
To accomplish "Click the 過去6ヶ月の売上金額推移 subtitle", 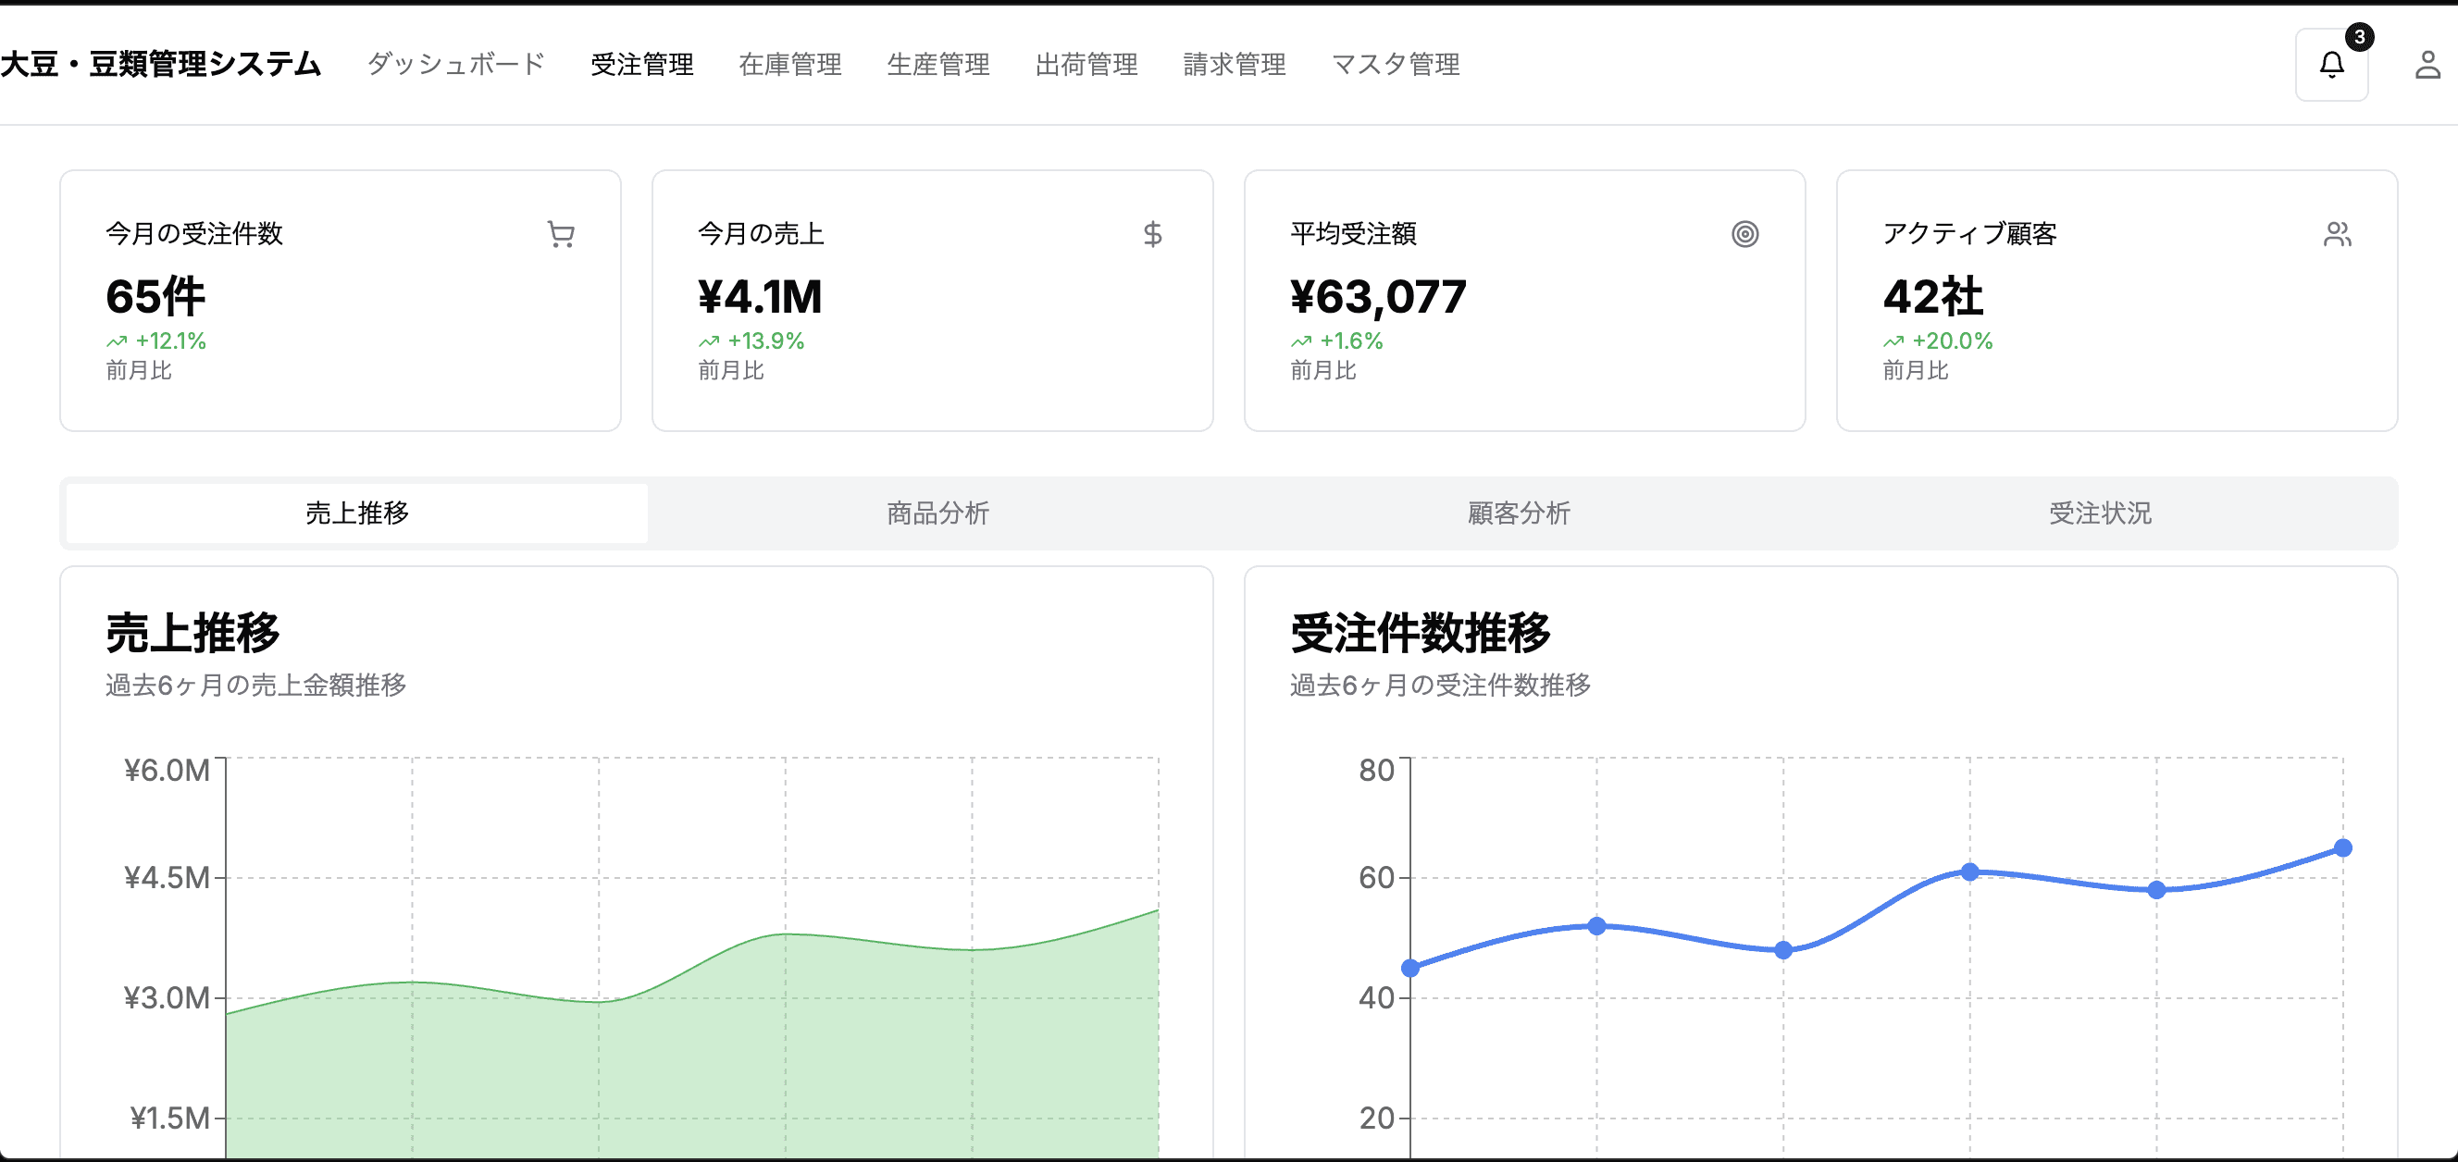I will click(x=255, y=685).
